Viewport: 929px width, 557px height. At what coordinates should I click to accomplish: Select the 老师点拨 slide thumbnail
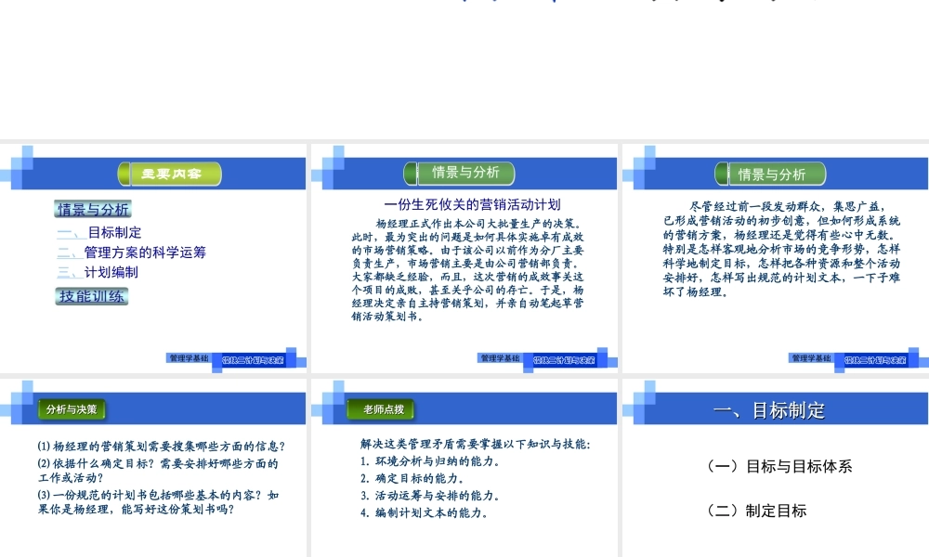click(464, 464)
